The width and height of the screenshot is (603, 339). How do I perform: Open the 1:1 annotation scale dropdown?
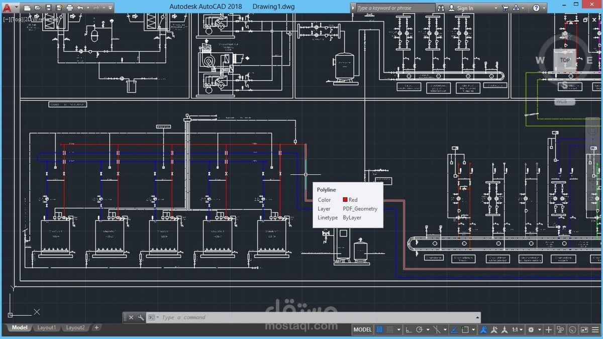tap(517, 330)
